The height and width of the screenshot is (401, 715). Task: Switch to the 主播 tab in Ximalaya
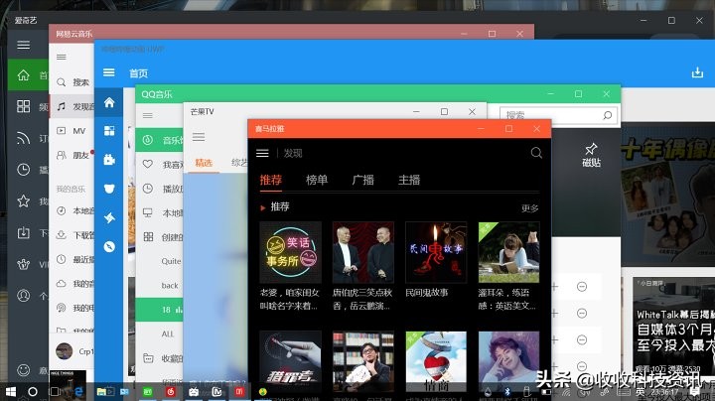tap(409, 180)
